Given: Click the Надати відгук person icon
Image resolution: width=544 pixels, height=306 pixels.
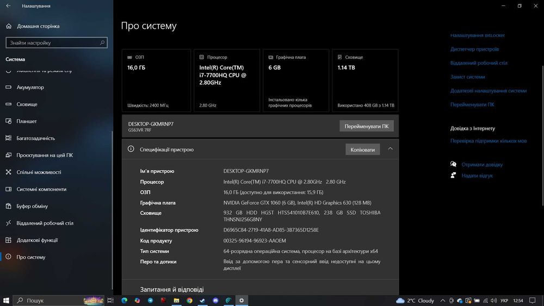Looking at the screenshot, I should click(x=453, y=176).
